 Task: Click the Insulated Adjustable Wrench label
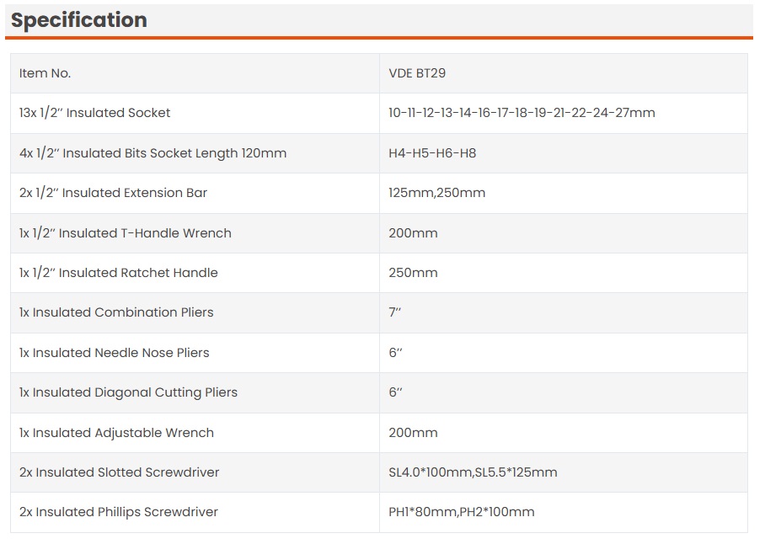[x=117, y=433]
